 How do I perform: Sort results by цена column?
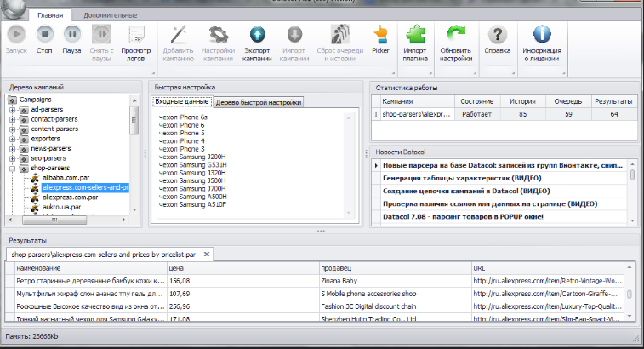click(x=243, y=268)
